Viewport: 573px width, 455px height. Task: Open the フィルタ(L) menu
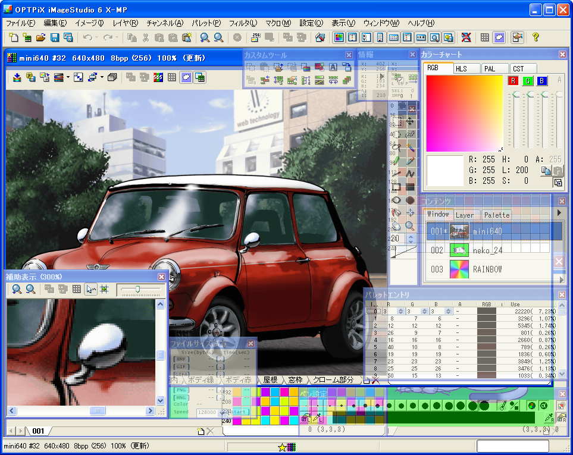[x=243, y=23]
